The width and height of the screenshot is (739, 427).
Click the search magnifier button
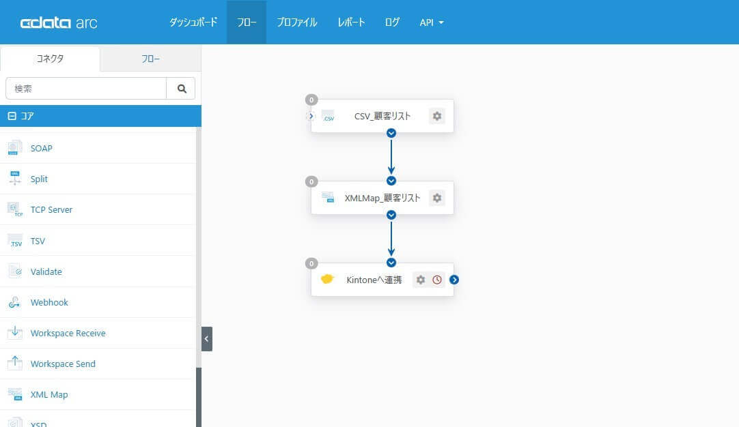coord(182,88)
